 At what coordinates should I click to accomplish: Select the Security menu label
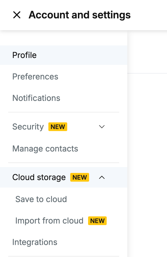(x=28, y=127)
